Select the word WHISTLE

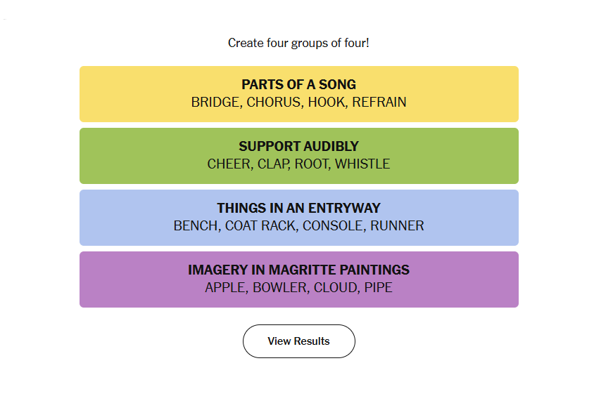click(362, 164)
